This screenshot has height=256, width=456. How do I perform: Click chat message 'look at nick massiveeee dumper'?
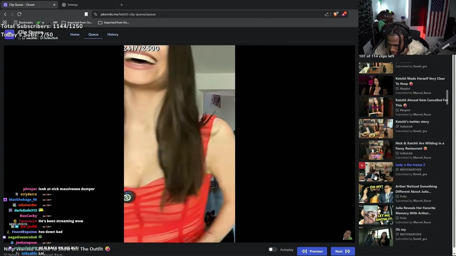[x=67, y=189]
